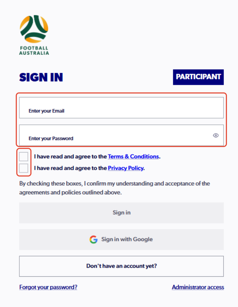Click the PARTICIPANT badge
The width and height of the screenshot is (238, 307).
click(198, 77)
